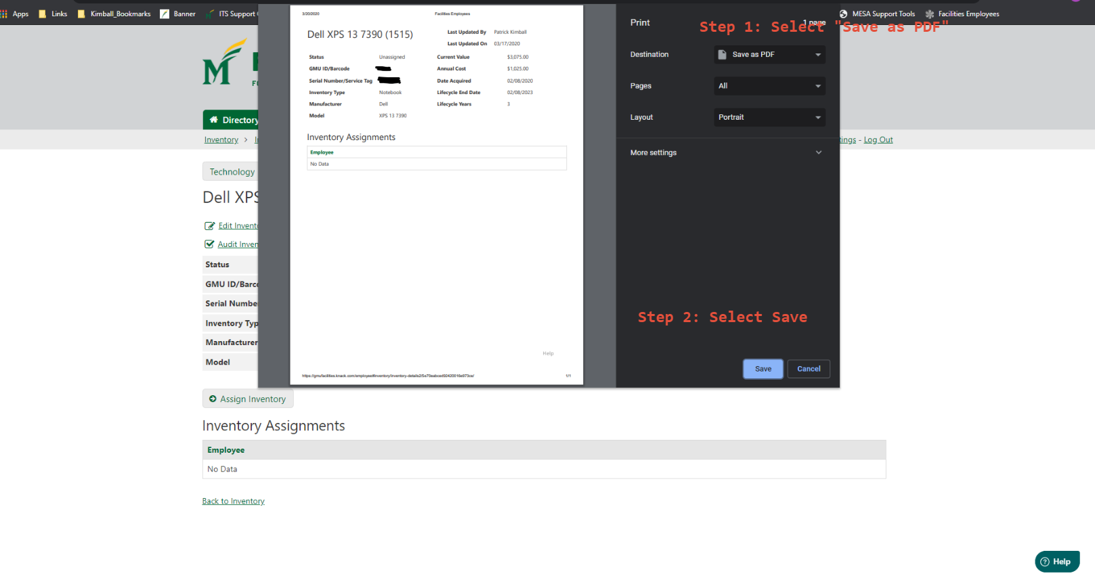This screenshot has width=1095, height=584.
Task: Click the Assign Inventory button
Action: (248, 399)
